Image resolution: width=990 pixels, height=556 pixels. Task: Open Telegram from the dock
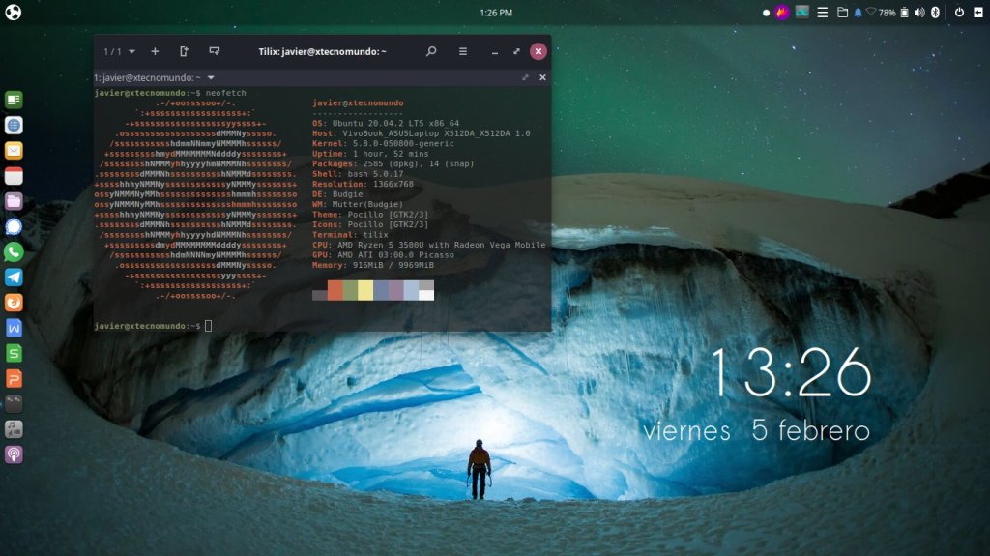click(x=14, y=278)
